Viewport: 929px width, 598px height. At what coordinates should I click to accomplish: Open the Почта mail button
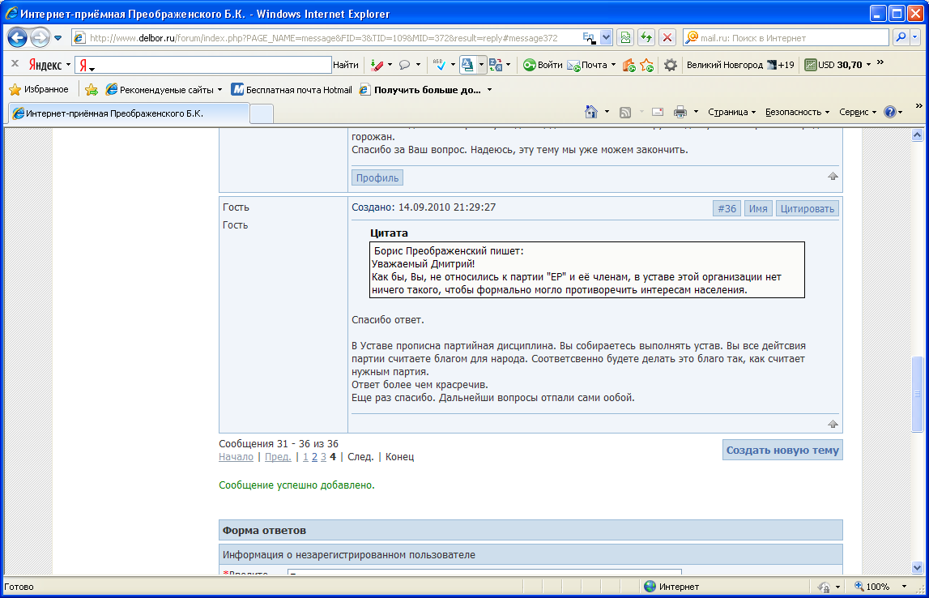[x=587, y=65]
